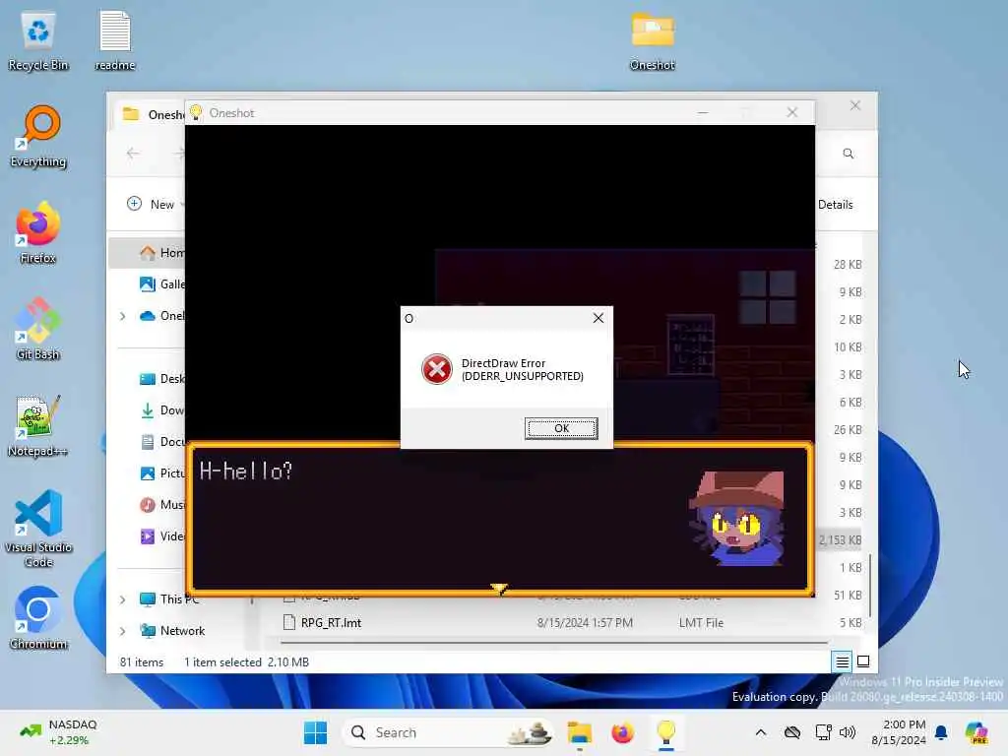Open Firefox from the taskbar
Screen dimensions: 1008x756
[x=622, y=732]
